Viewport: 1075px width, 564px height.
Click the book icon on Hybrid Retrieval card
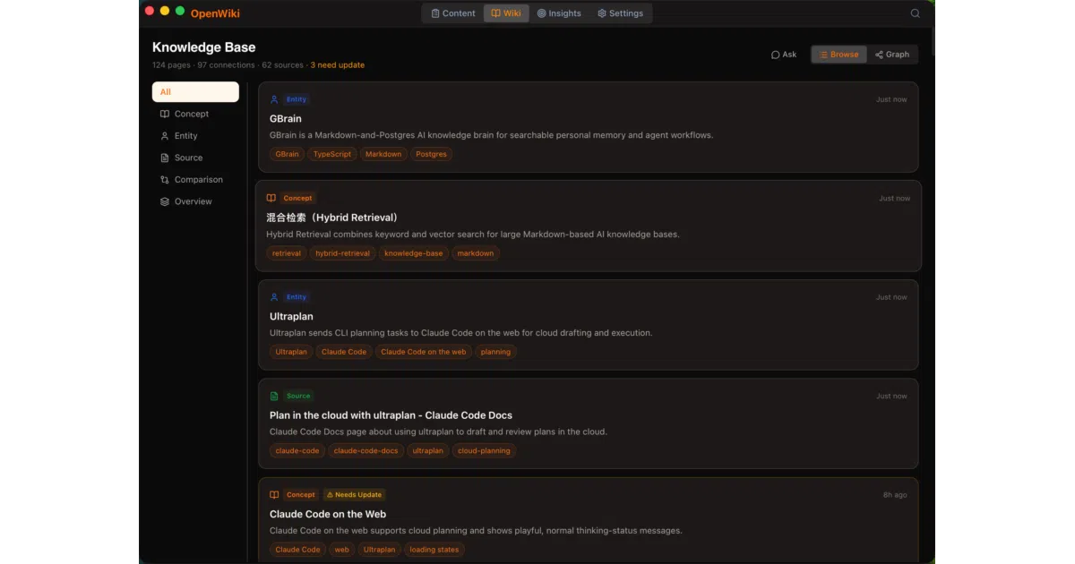point(271,198)
